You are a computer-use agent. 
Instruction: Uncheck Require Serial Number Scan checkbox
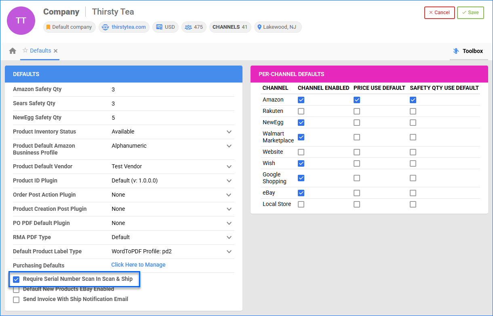coord(16,279)
